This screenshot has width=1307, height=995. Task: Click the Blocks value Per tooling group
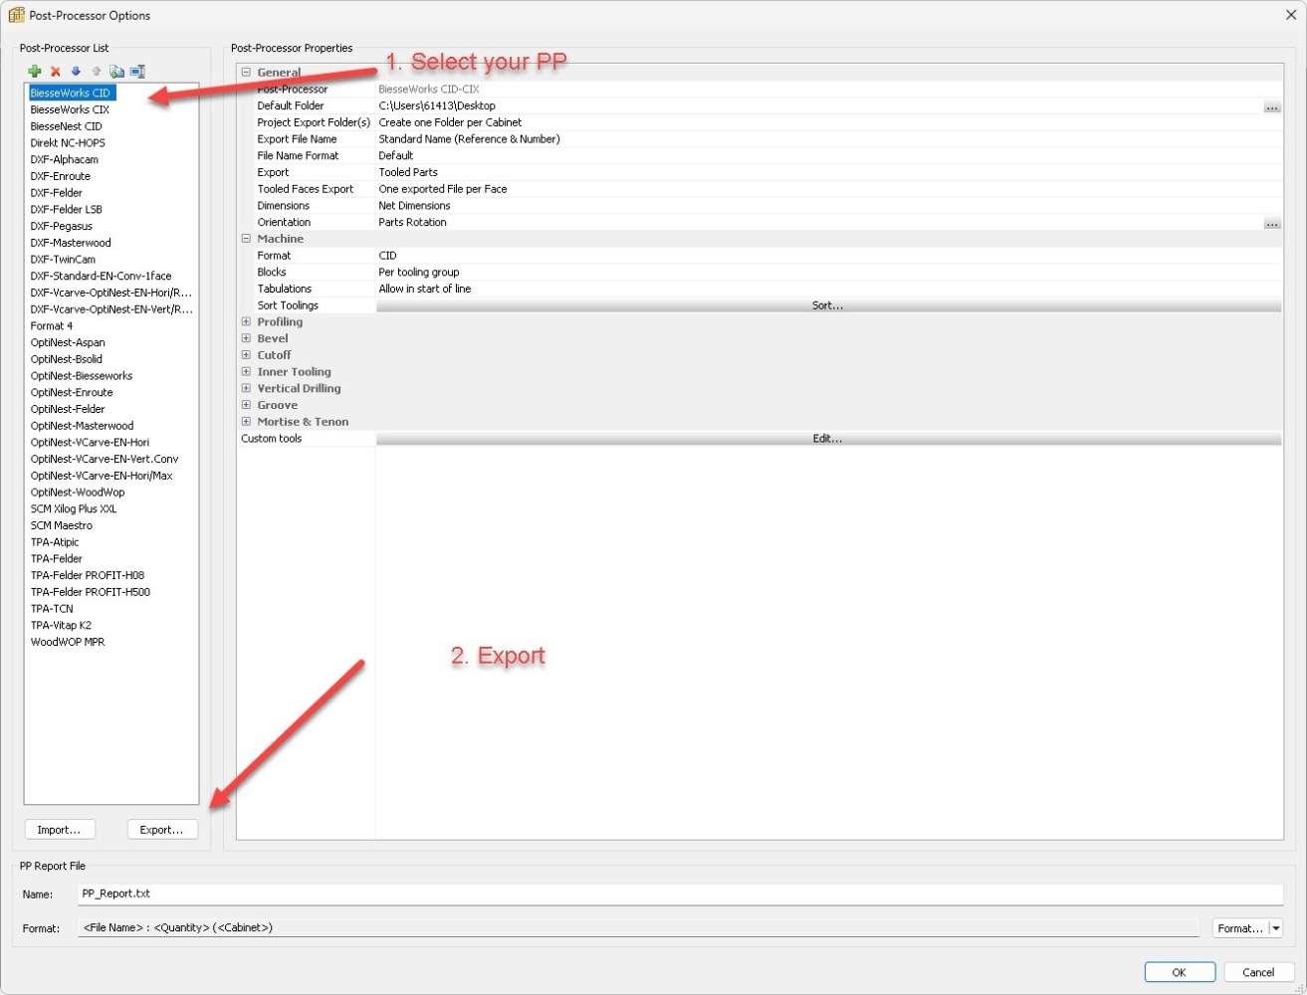point(419,273)
